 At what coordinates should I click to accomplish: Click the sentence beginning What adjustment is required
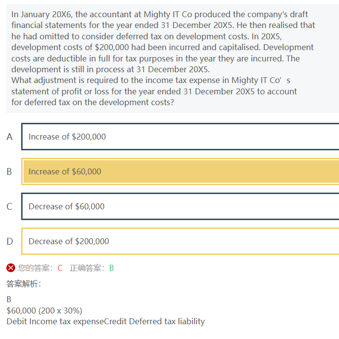click(x=154, y=91)
